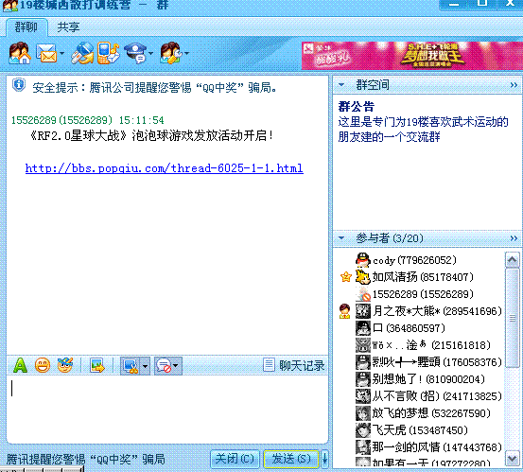
Task: Click avatar of 月之夜*大熊*
Action: click(x=363, y=311)
